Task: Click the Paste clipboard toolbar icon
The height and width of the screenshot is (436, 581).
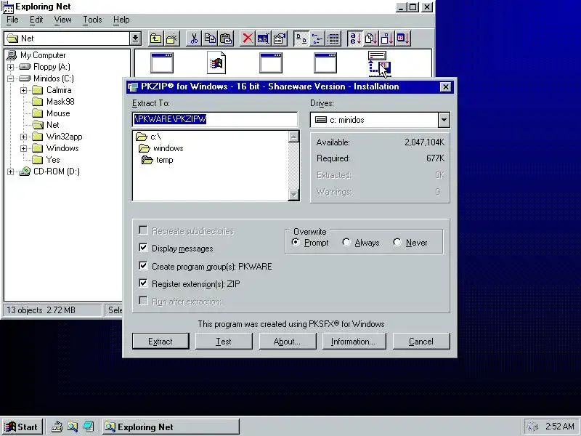Action: [226, 39]
